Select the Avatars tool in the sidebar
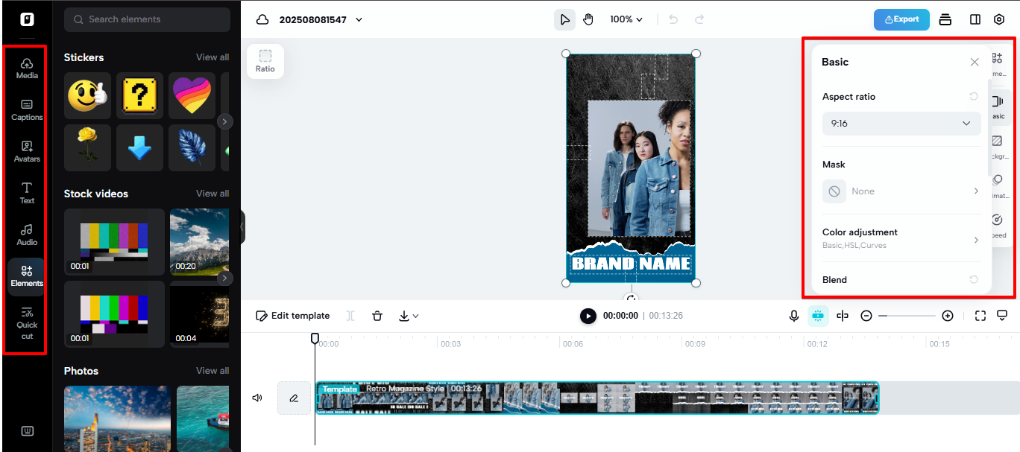1020x452 pixels. click(x=26, y=152)
